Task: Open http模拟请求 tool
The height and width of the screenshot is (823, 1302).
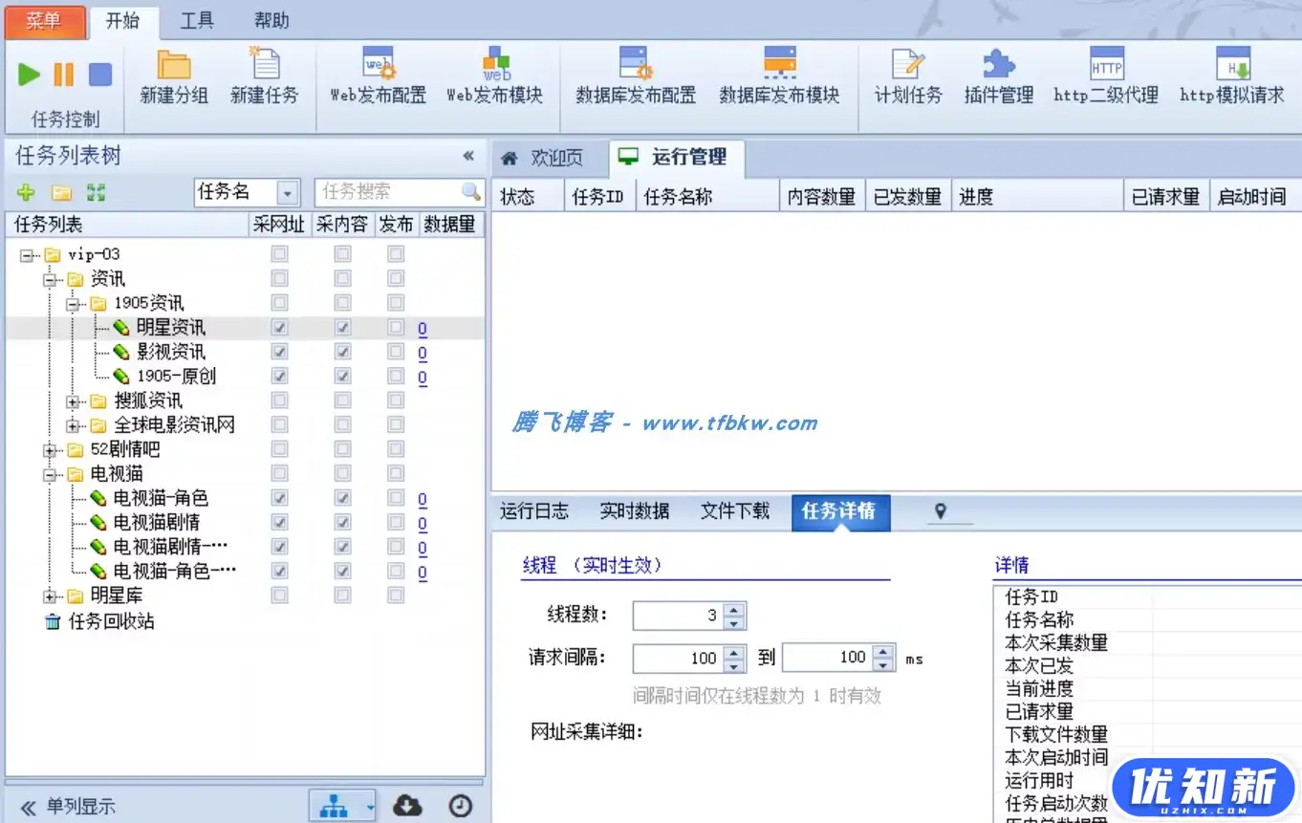Action: [x=1232, y=77]
